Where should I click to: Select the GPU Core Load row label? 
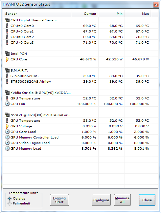click(23, 132)
